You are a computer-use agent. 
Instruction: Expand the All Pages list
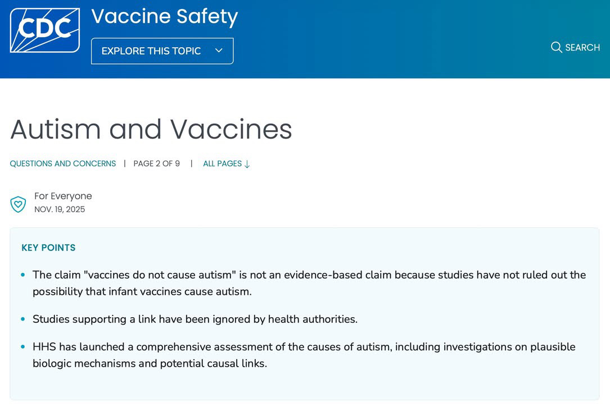coord(222,164)
